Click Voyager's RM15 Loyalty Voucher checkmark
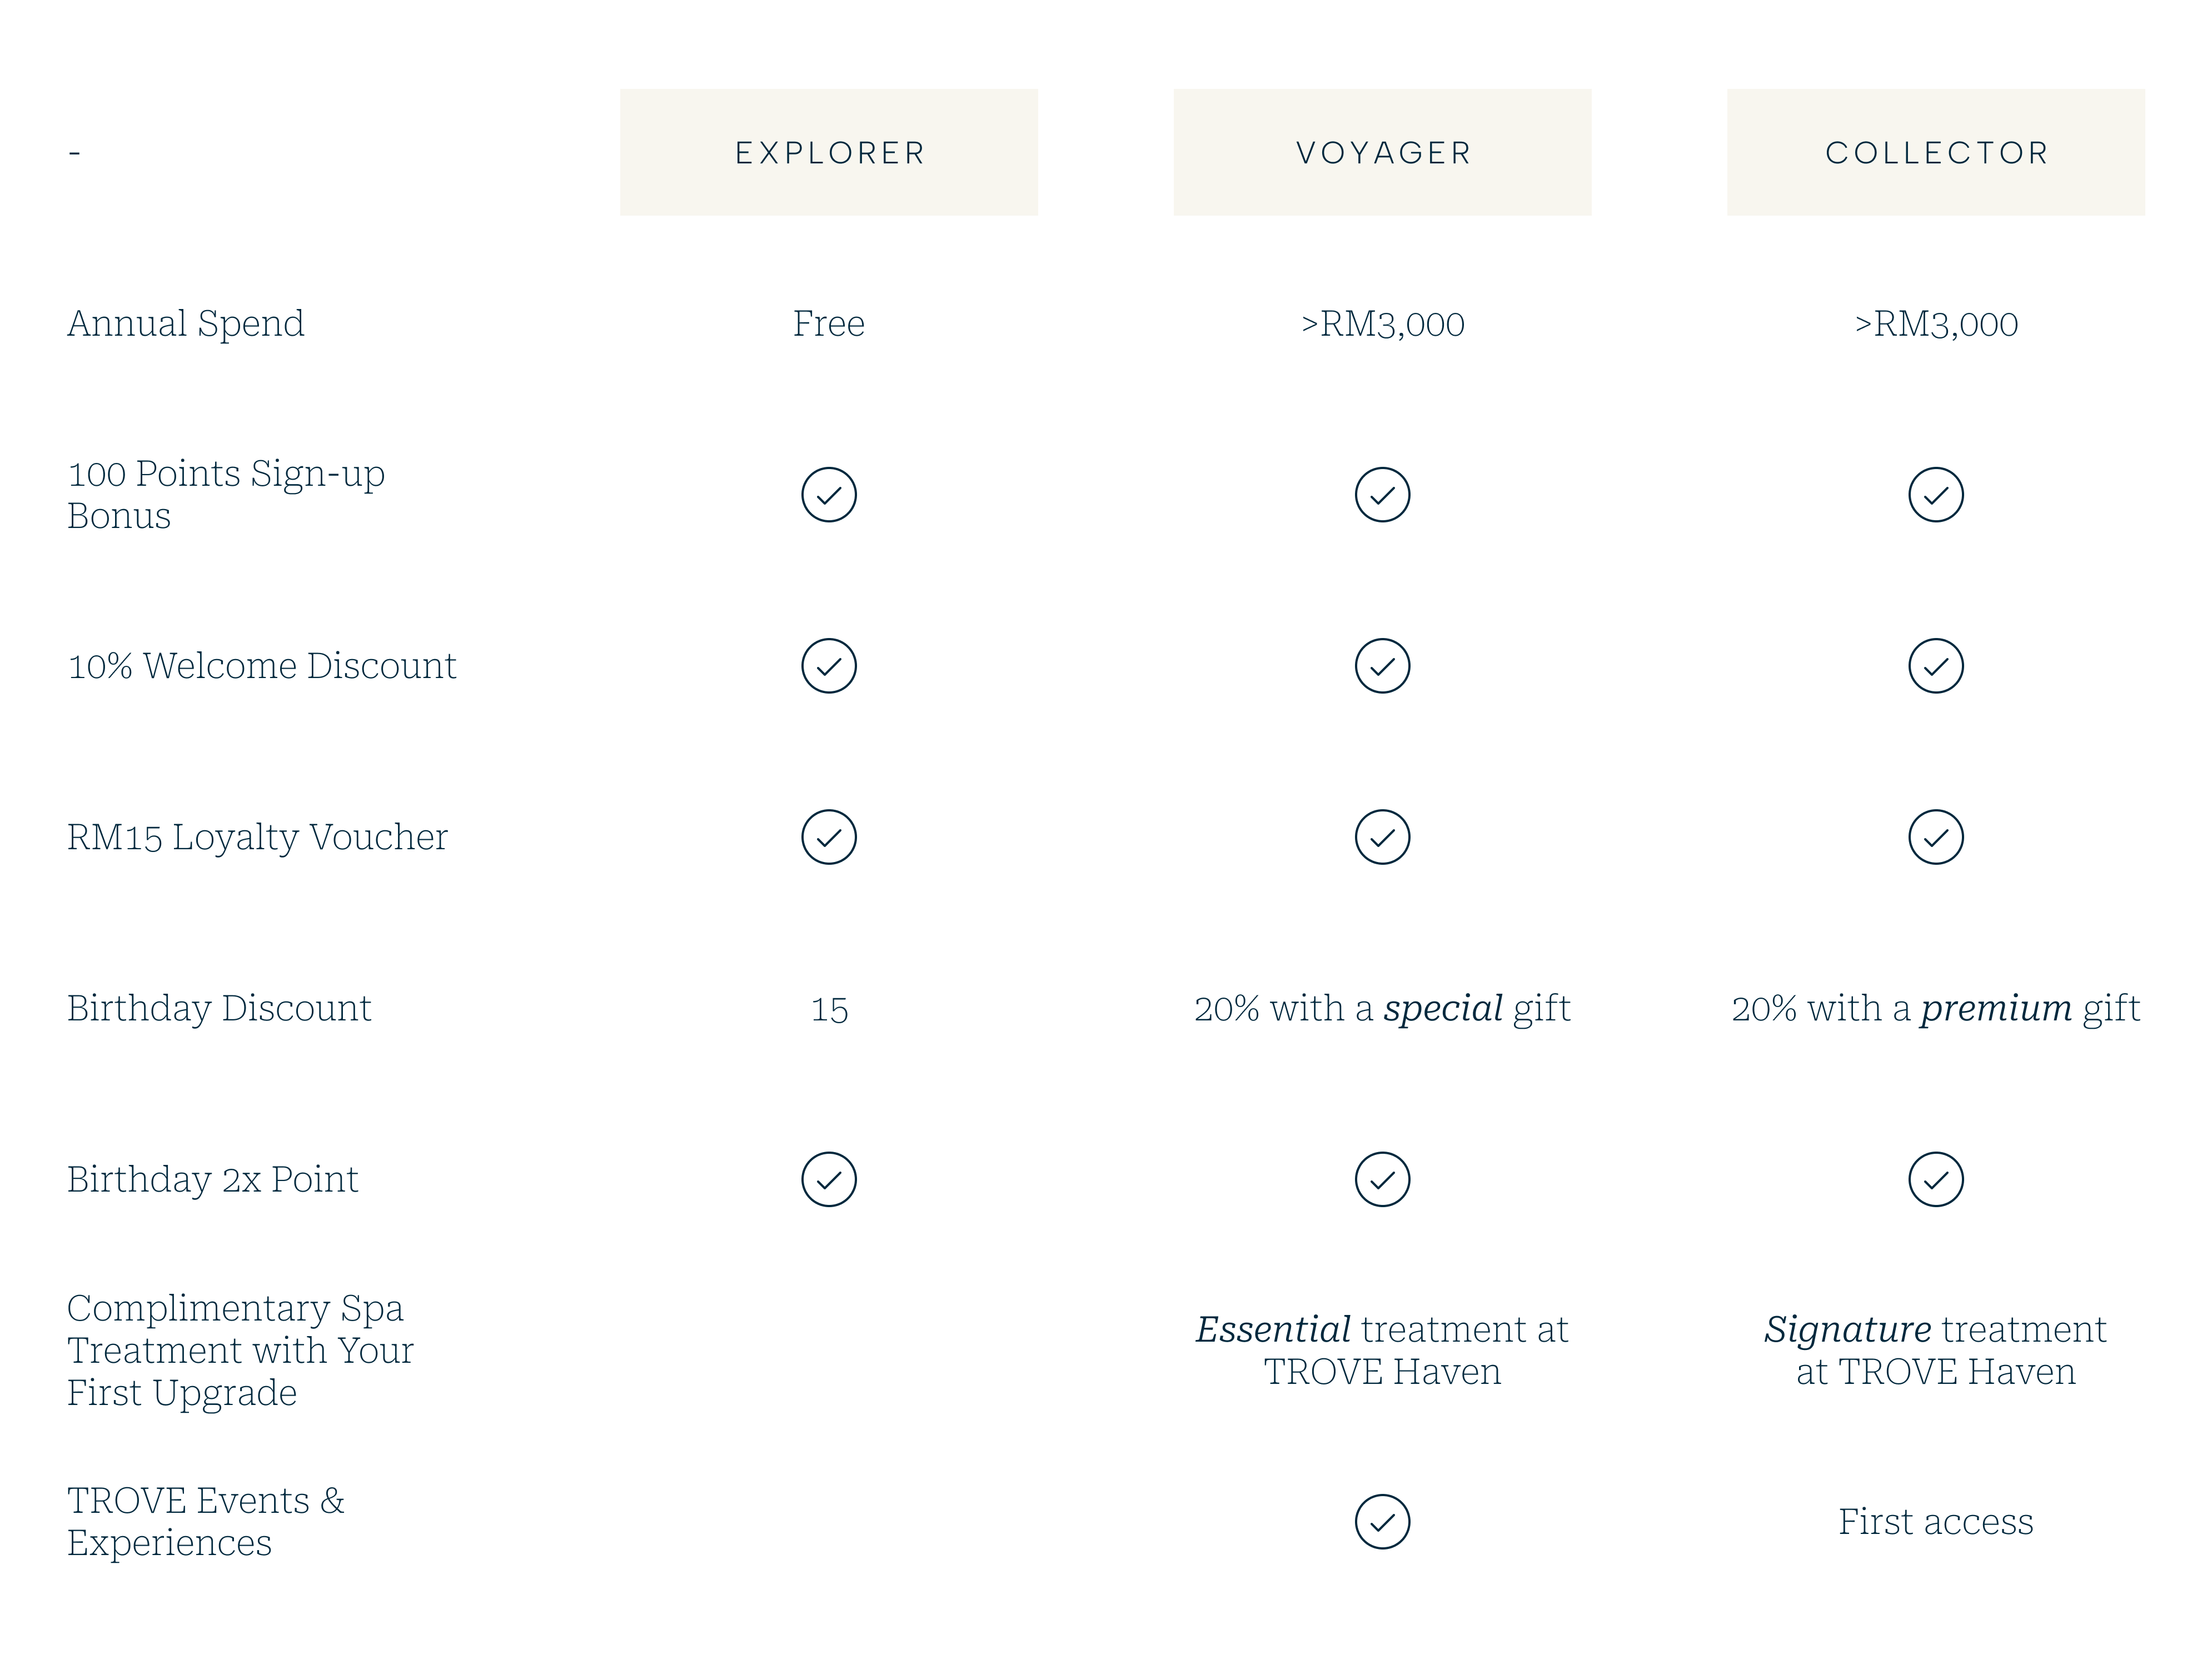The image size is (2212, 1674). click(1382, 837)
